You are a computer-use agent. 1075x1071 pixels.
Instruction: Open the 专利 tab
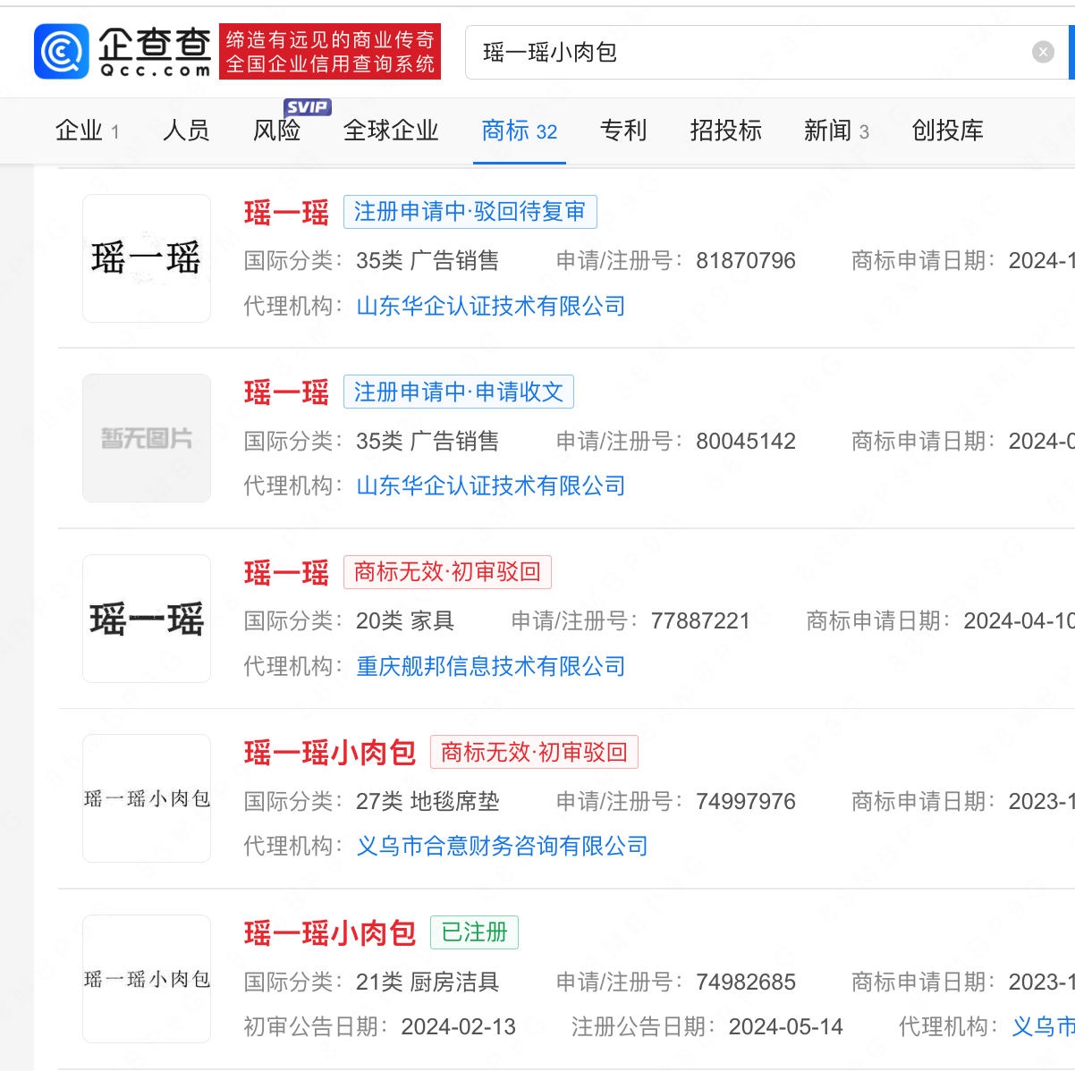pos(623,131)
